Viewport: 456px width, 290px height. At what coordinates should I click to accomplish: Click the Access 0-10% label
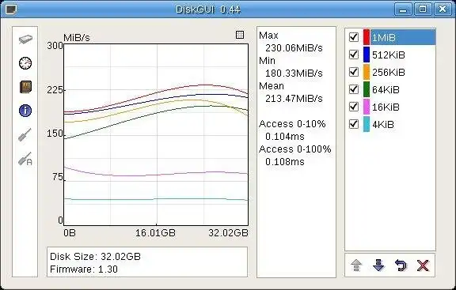pos(292,124)
